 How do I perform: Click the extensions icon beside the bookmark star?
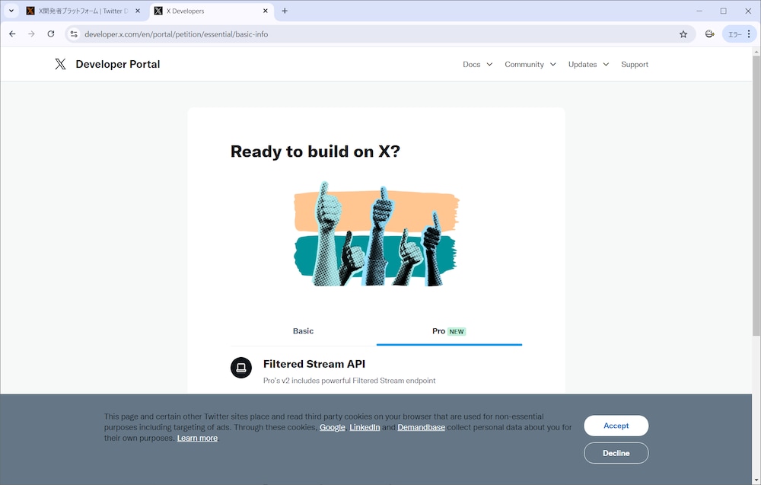coord(709,34)
